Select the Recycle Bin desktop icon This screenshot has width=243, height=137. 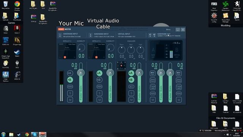(6, 5)
